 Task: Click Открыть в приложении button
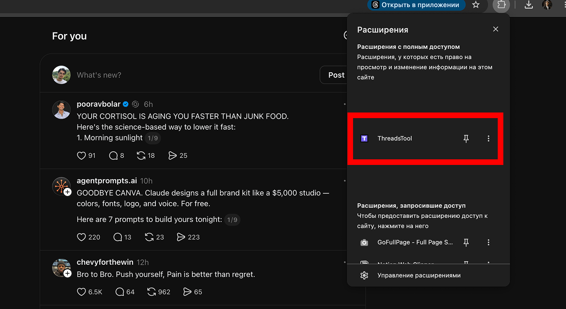[x=416, y=5]
